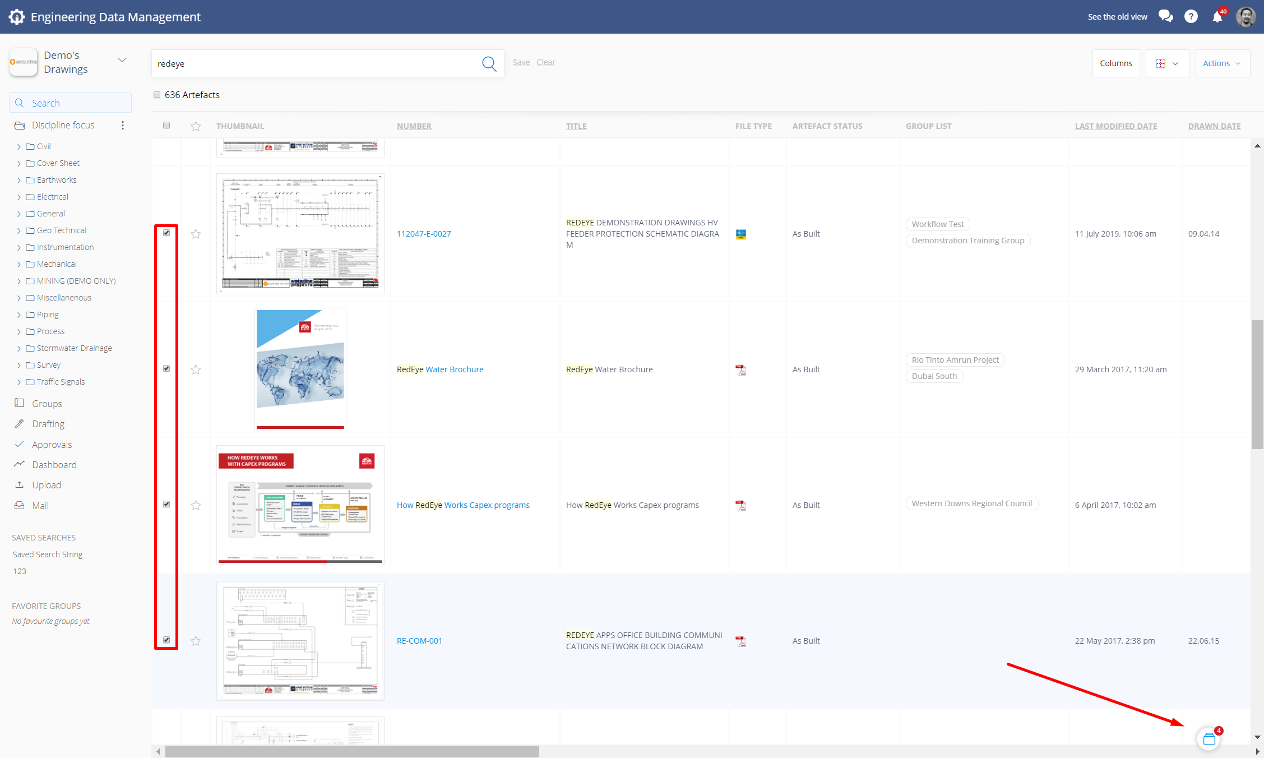Open the user profile avatar
The height and width of the screenshot is (758, 1264).
coord(1246,17)
